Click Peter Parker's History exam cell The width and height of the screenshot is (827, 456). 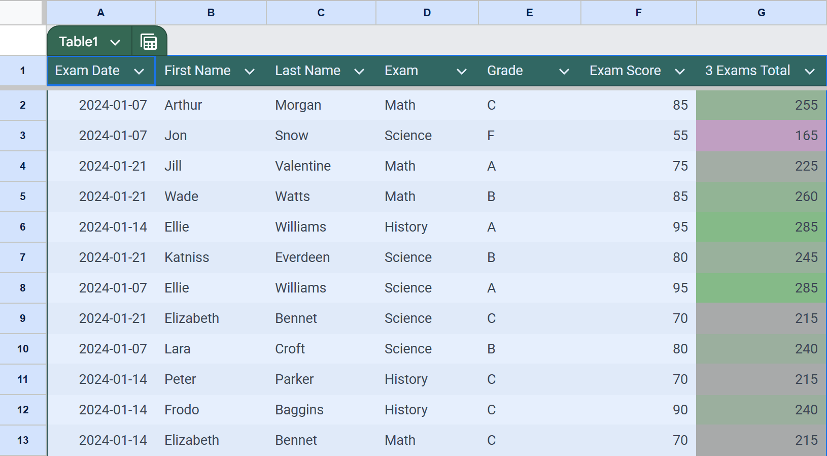pos(427,379)
